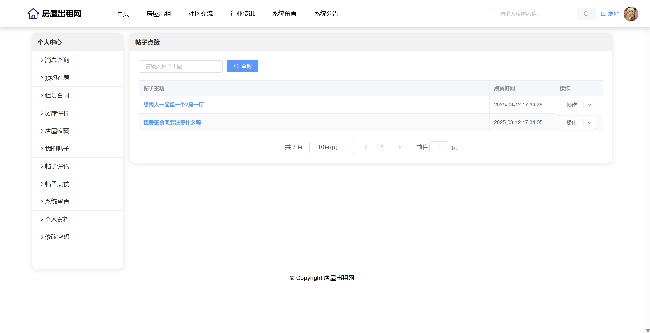650x333 pixels.
Task: Select page number 1 in pagination
Action: pyautogui.click(x=383, y=147)
